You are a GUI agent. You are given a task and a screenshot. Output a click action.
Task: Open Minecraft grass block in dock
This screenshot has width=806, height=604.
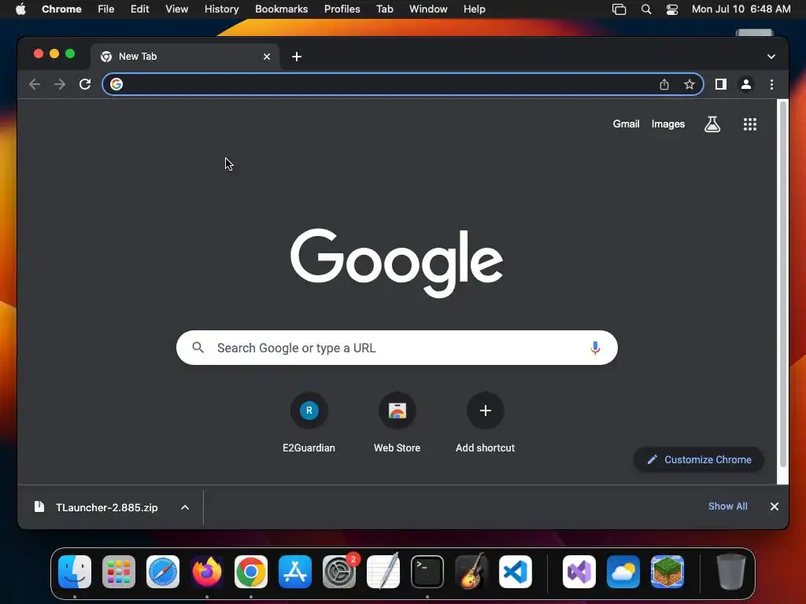pos(667,572)
